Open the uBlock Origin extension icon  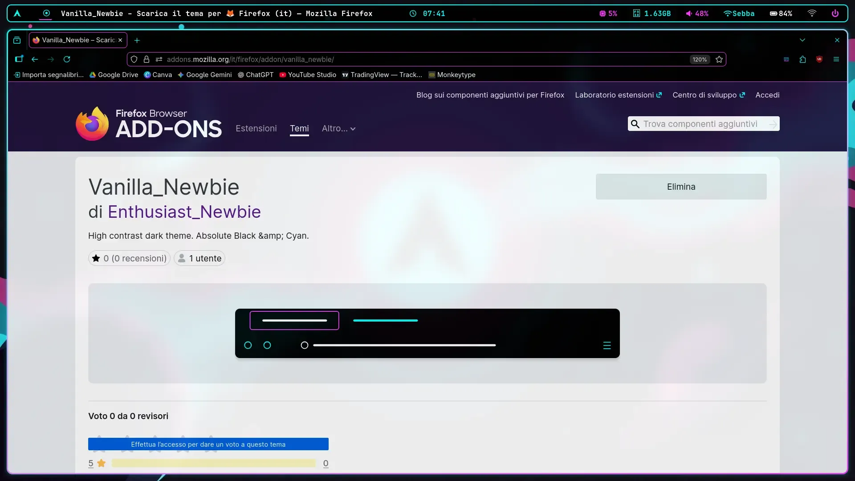[x=819, y=59]
